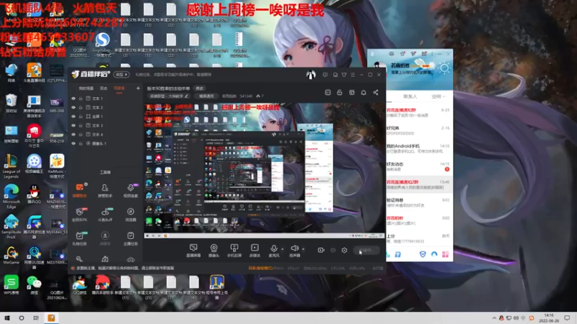Expand speaker options arrow
The width and height of the screenshot is (577, 324).
point(303,249)
